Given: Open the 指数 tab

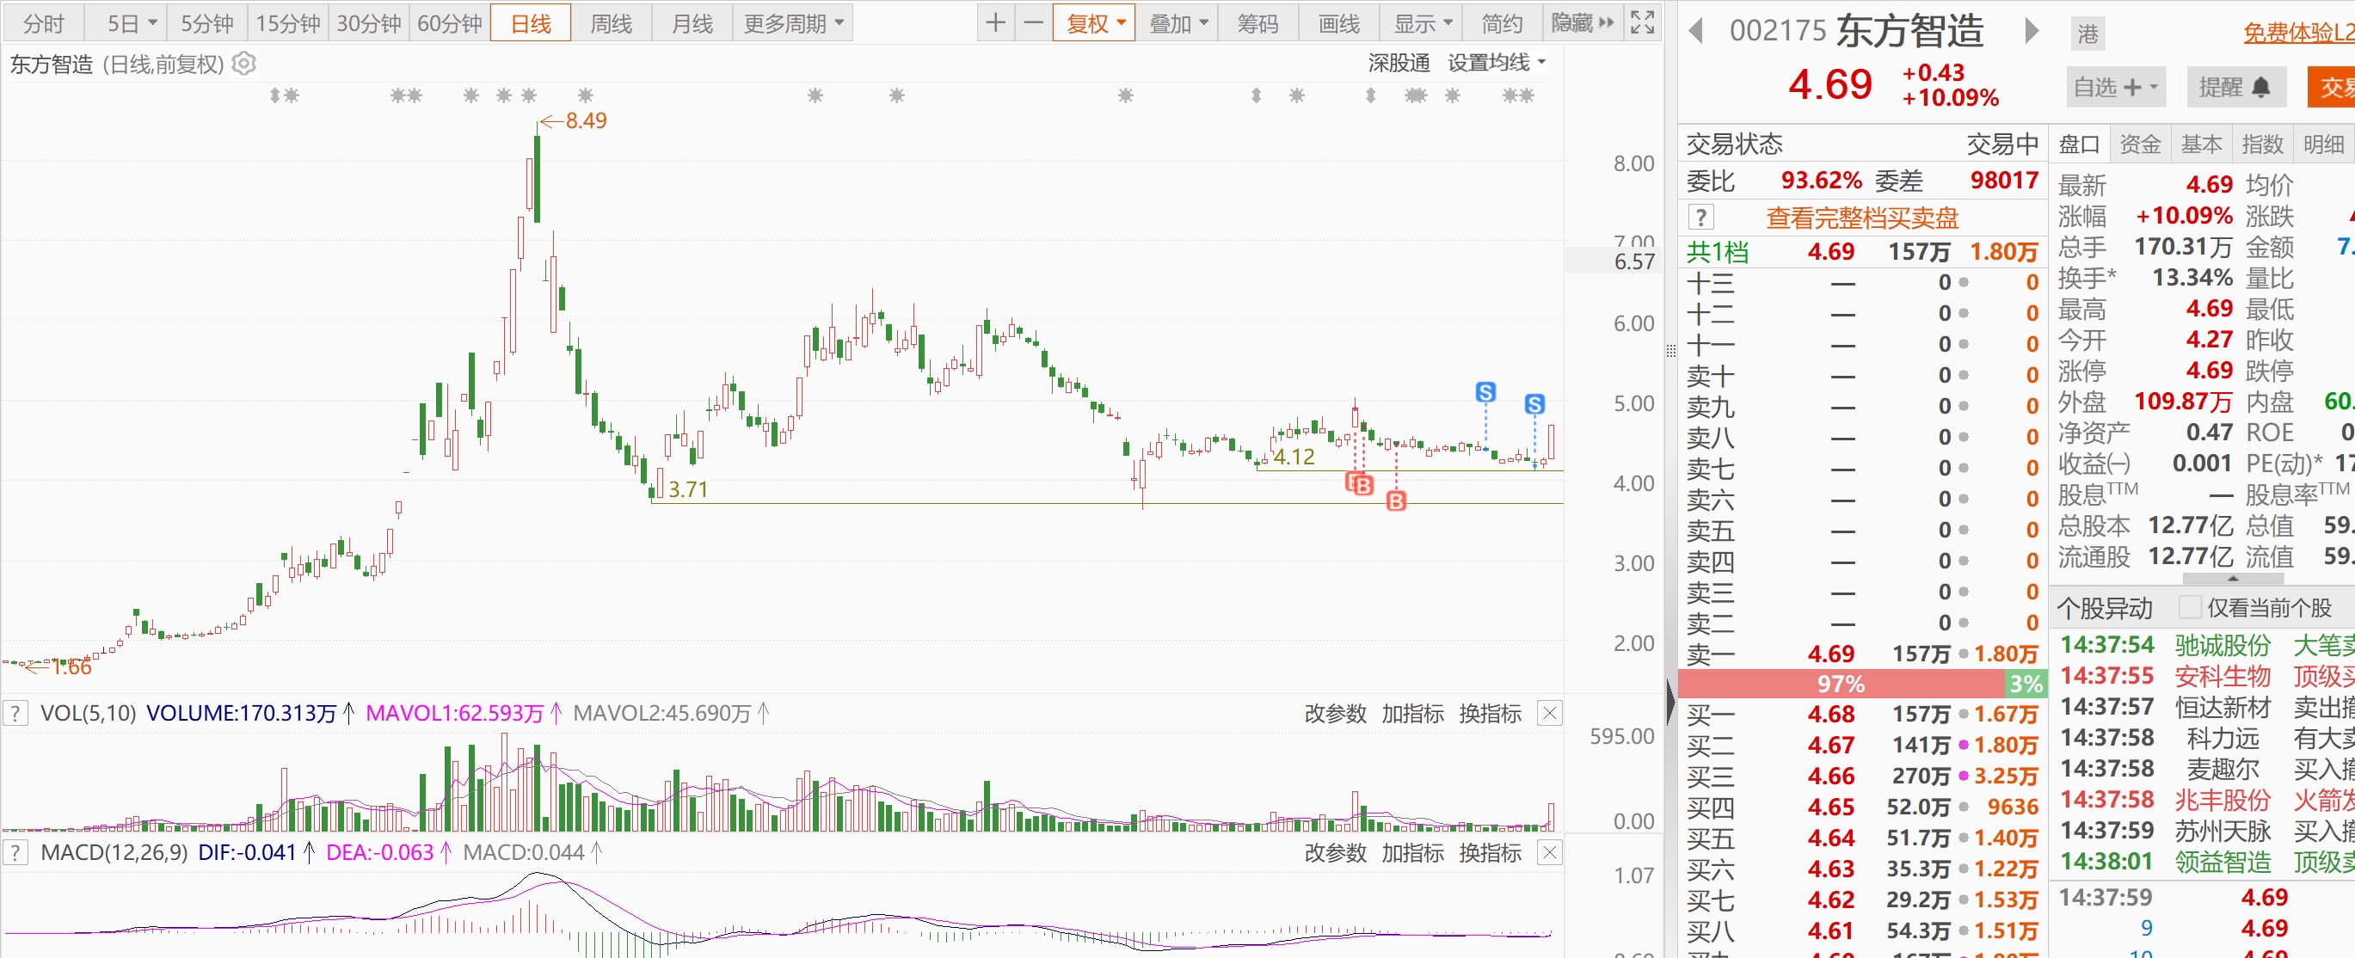Looking at the screenshot, I should pos(2263,144).
